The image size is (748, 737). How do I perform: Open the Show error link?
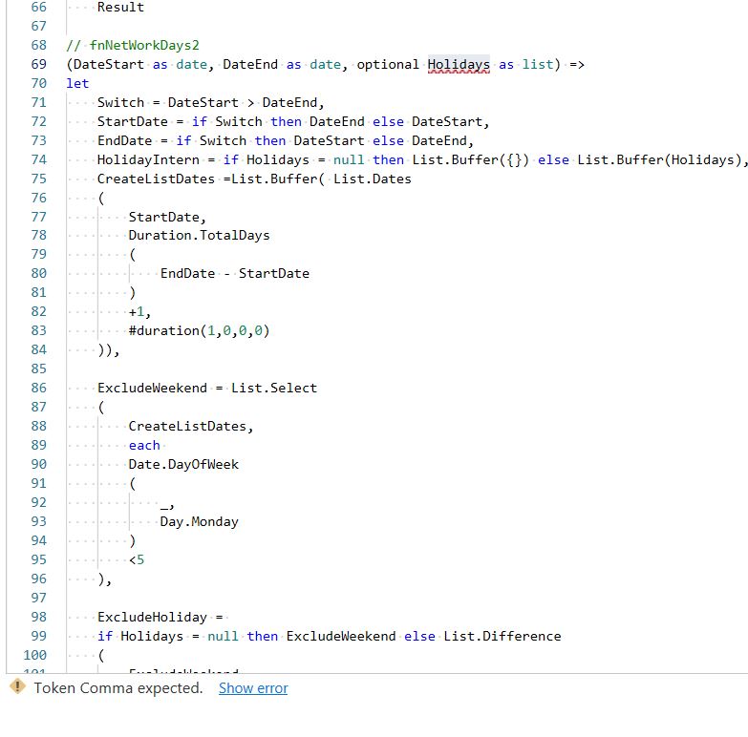click(253, 688)
